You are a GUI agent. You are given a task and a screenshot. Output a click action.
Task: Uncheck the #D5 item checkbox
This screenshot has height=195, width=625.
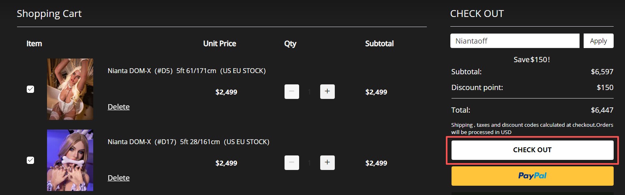30,89
